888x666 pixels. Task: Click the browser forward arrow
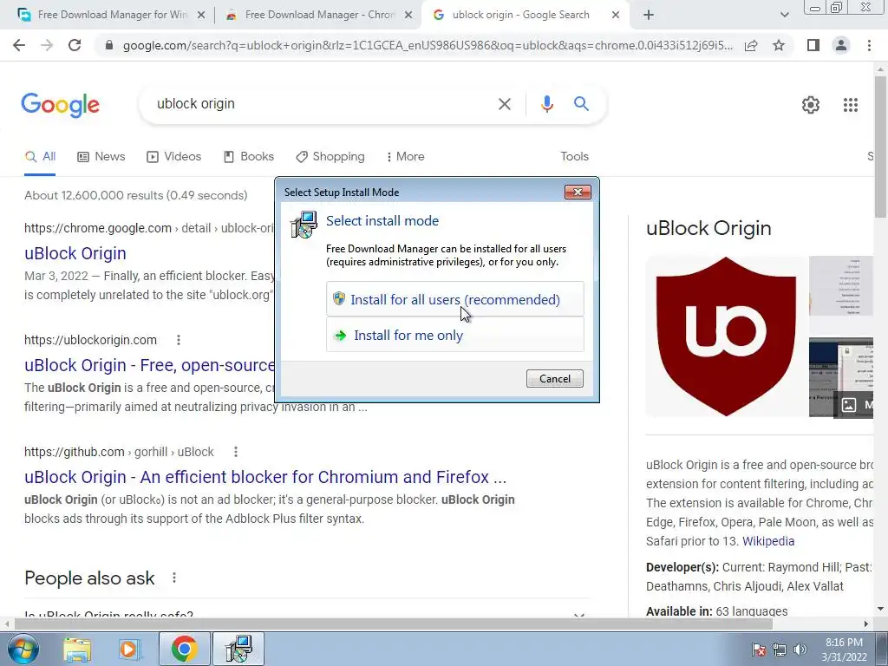tap(47, 45)
